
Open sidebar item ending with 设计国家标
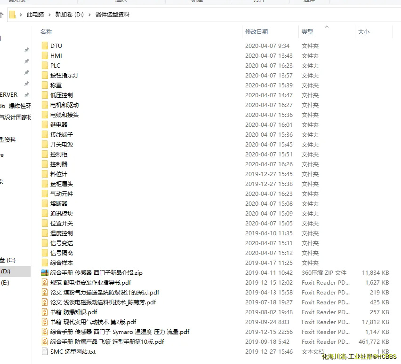pyautogui.click(x=16, y=117)
